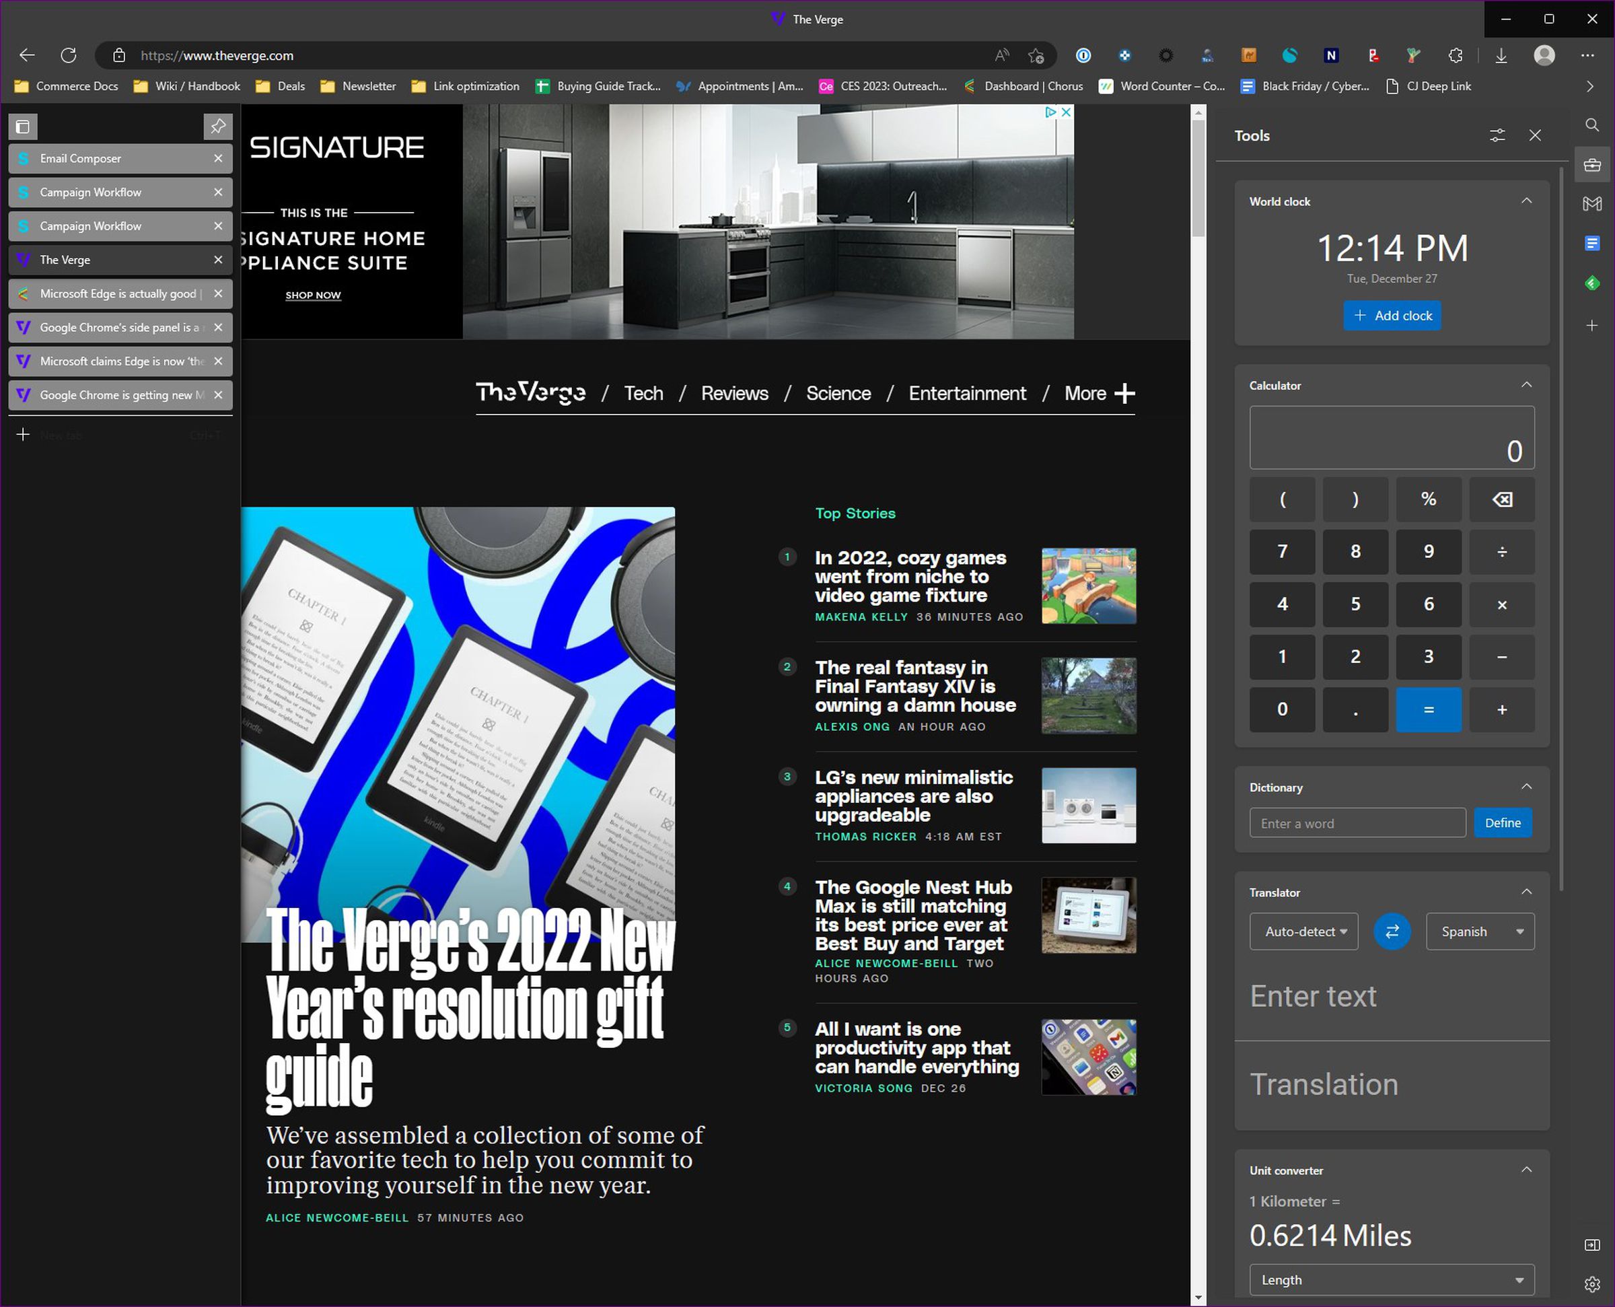Click the Tools panel close icon

1536,135
